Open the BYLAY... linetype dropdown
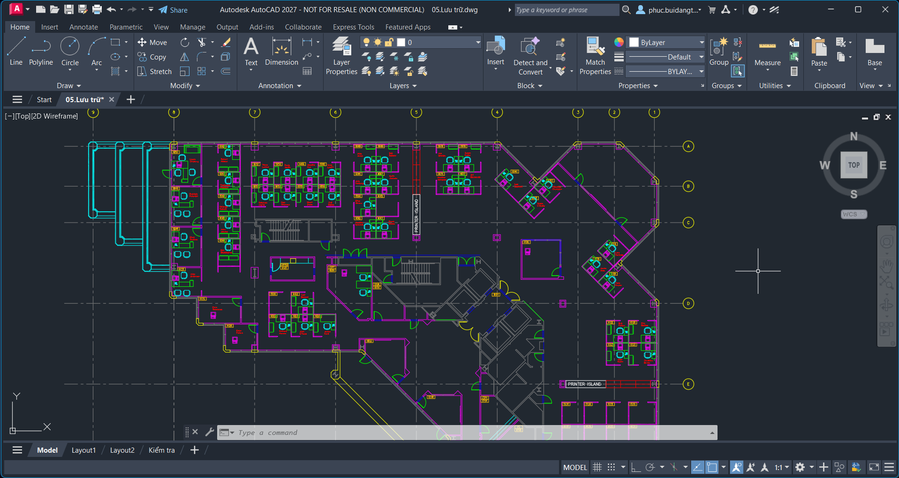 pyautogui.click(x=666, y=71)
